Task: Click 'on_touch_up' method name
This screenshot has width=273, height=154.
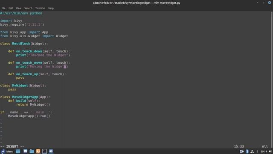Action: (x=27, y=74)
